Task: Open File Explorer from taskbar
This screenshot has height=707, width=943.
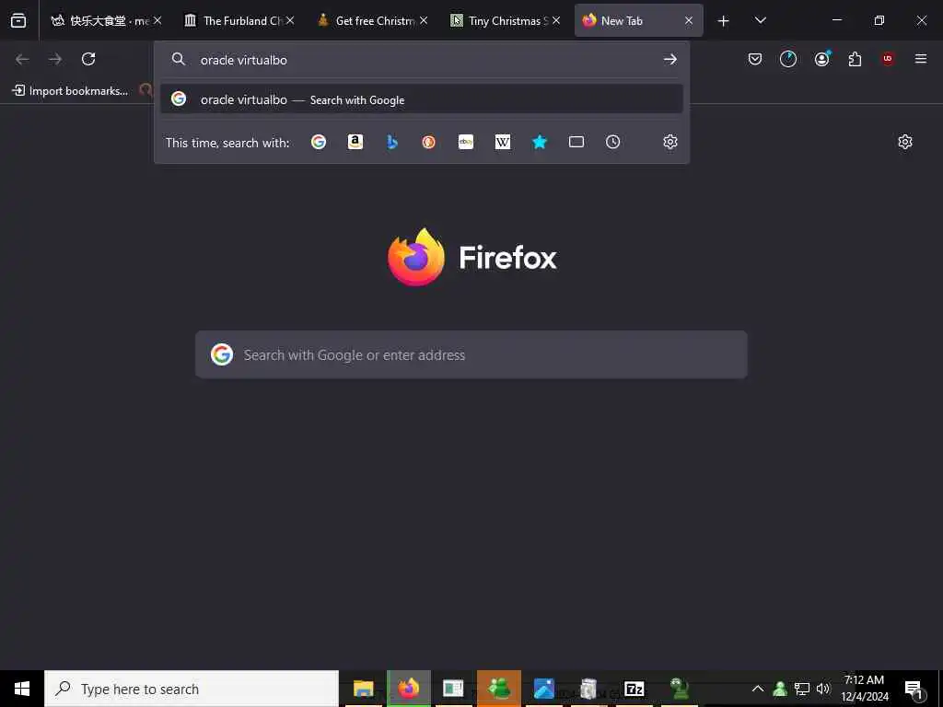Action: (x=363, y=689)
